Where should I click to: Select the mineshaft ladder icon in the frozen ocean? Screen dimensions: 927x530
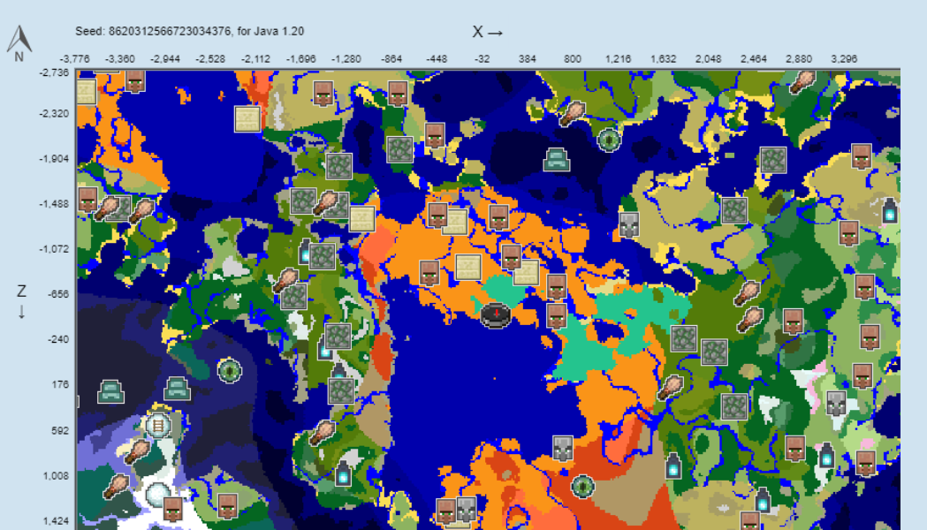tap(158, 424)
